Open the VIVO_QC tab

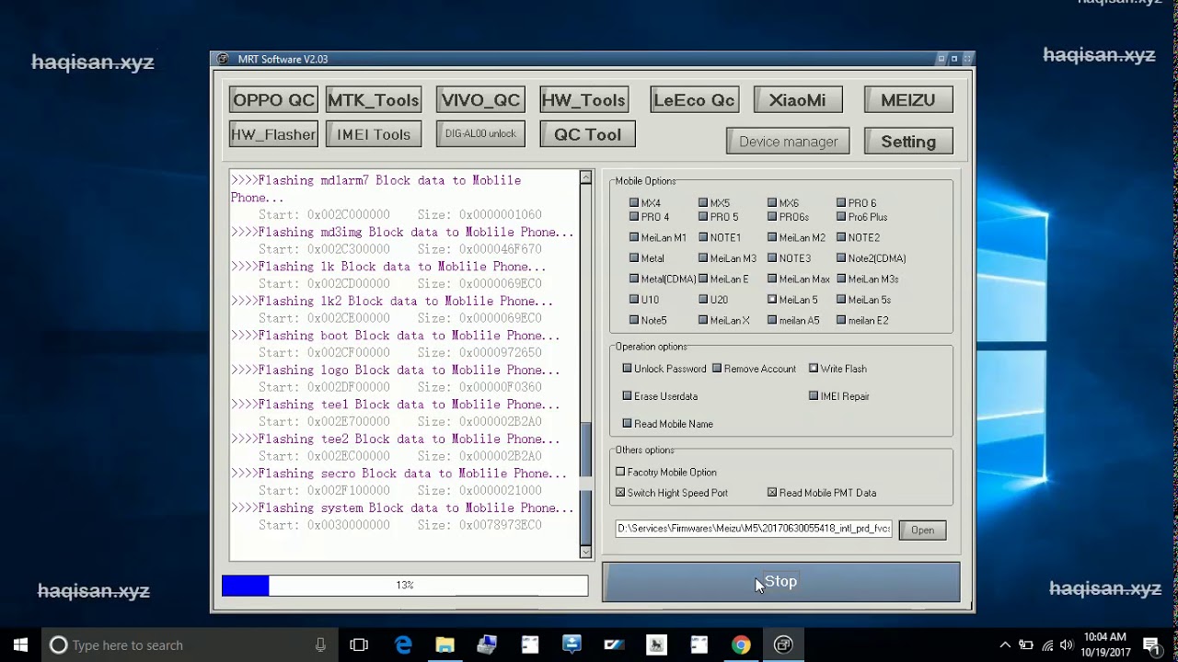point(480,100)
